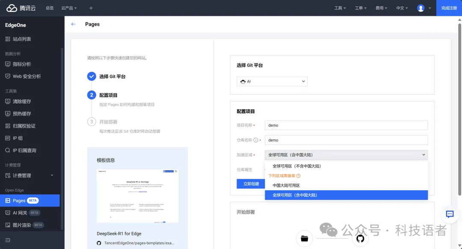Click the folder icon in 开始部署

(x=305, y=238)
